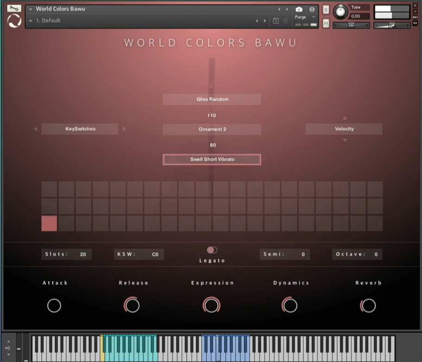
Task: Click left arrow beside KeySwitches
Action: point(36,129)
